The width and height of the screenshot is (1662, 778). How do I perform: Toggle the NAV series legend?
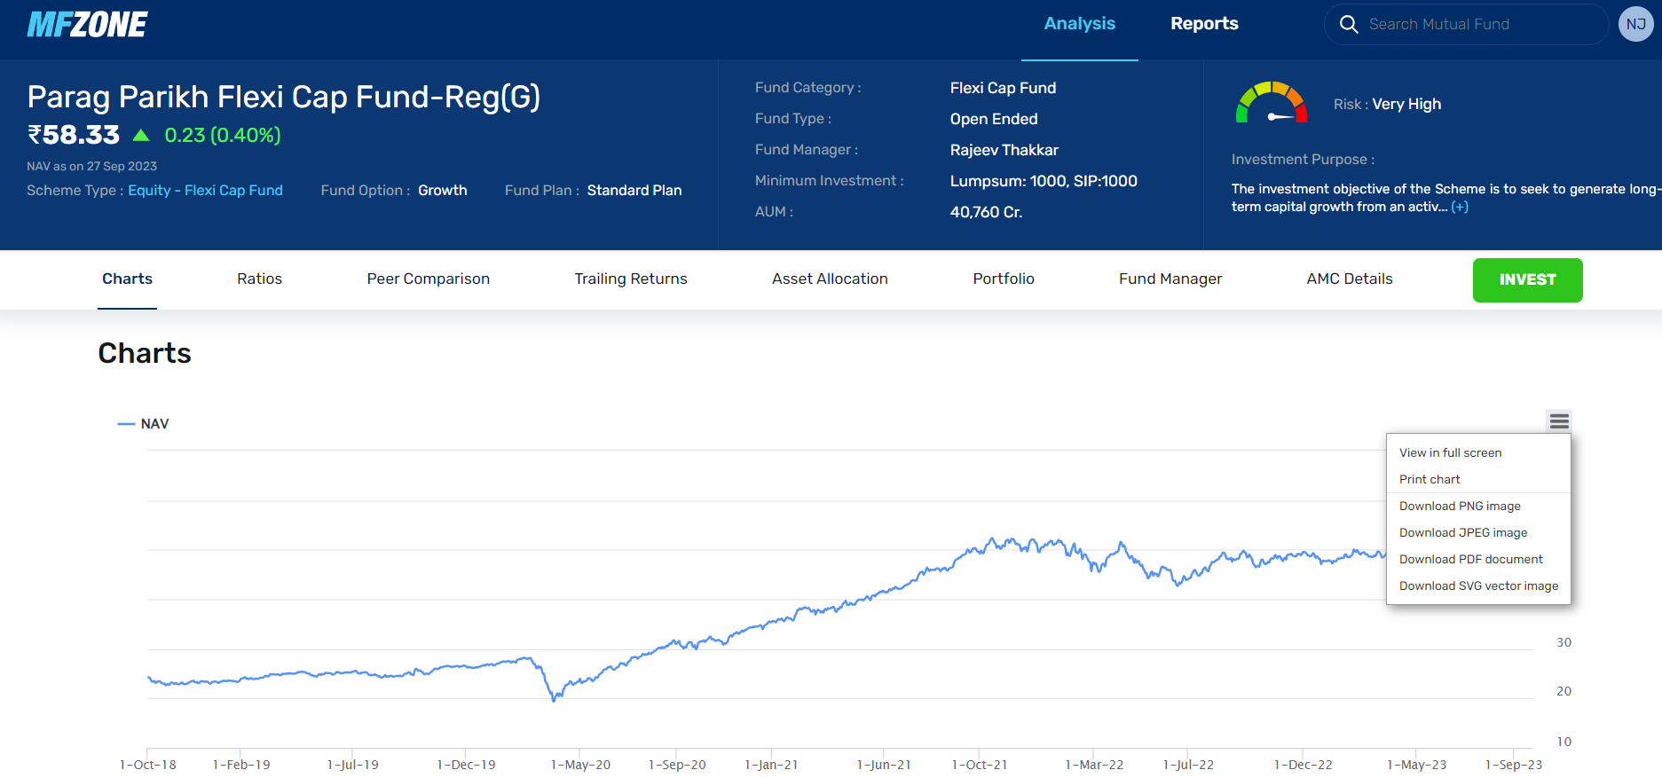coord(143,424)
